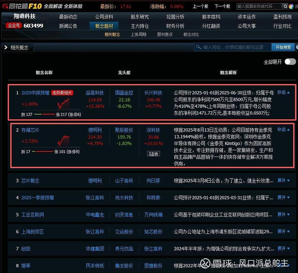298x273 pixels.
Task: Open the 主力持仓 tab
Action: (140, 26)
